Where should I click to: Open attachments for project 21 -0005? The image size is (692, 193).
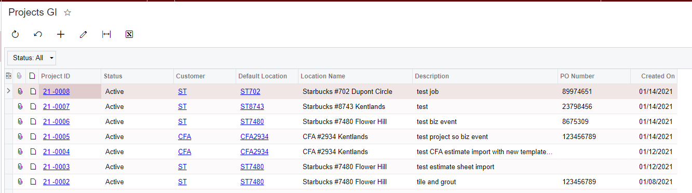click(x=20, y=137)
